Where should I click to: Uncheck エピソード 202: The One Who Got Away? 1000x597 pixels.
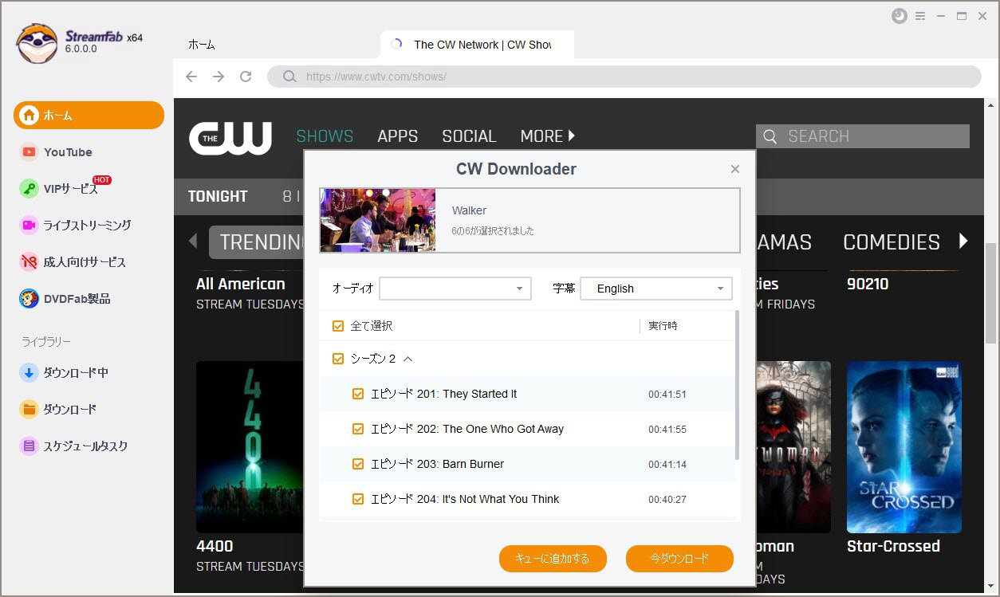tap(358, 429)
